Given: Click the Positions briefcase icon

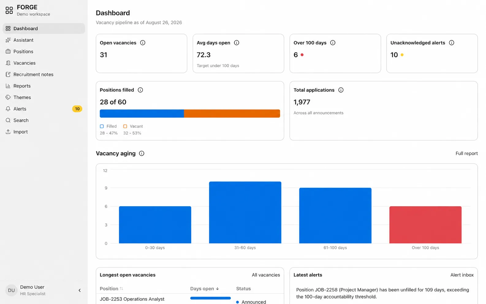Looking at the screenshot, I should tap(8, 51).
